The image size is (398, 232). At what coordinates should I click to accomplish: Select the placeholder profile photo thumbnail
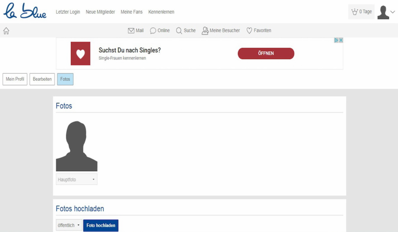tap(77, 146)
